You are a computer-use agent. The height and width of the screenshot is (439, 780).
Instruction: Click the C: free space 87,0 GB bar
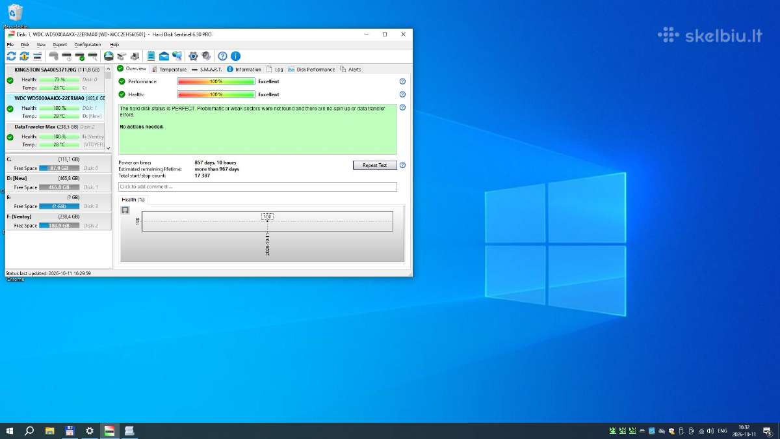[59, 168]
